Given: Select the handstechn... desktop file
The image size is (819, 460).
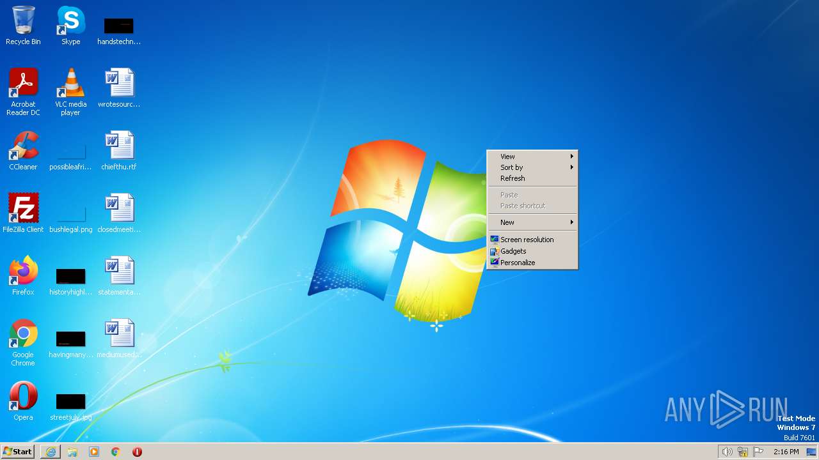Looking at the screenshot, I should pos(119,31).
